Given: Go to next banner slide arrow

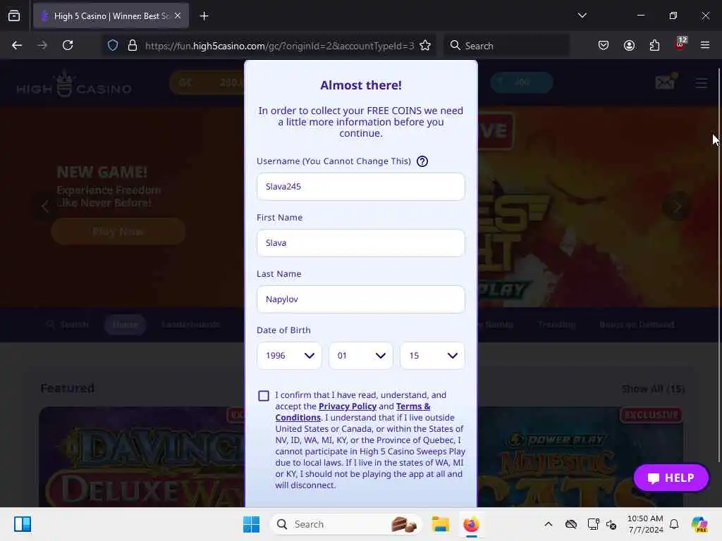Looking at the screenshot, I should tap(676, 207).
